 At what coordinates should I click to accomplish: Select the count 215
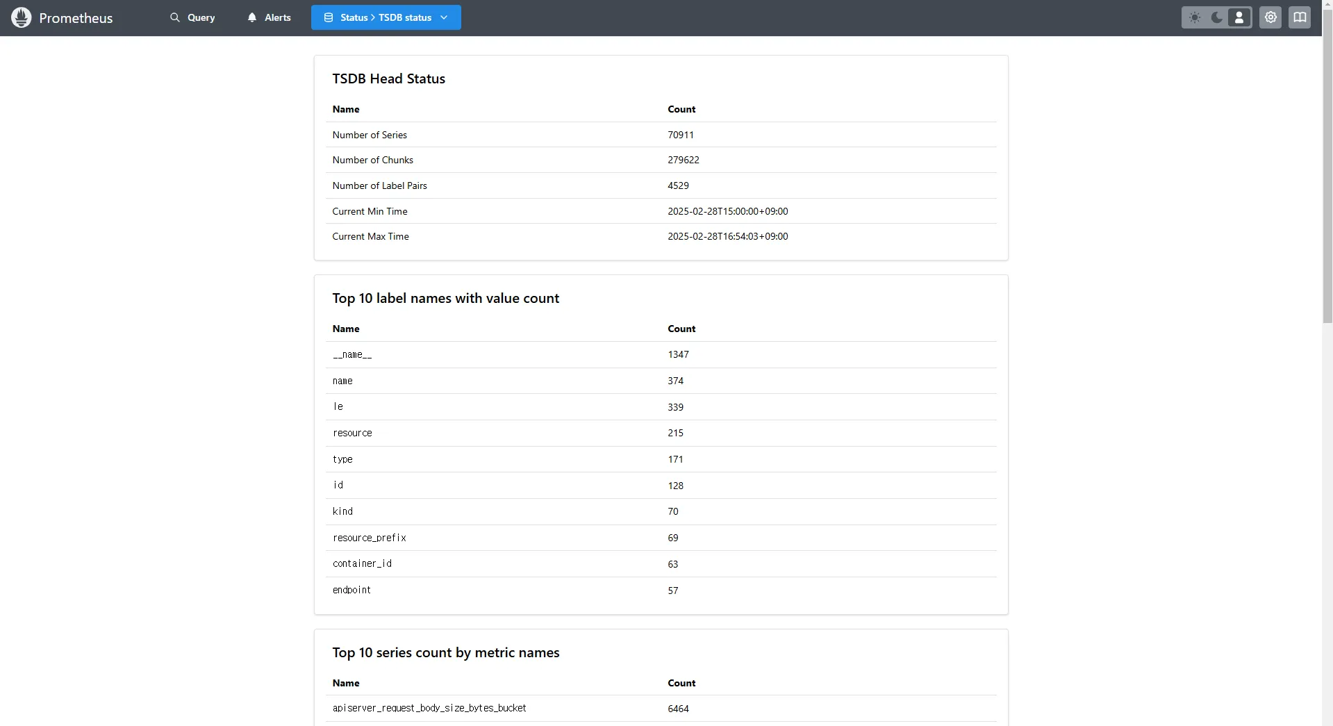tap(675, 433)
